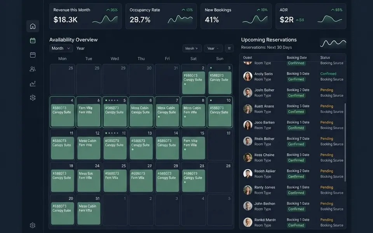Open the Home icon in the sidebar
The image size is (373, 233).
(33, 26)
